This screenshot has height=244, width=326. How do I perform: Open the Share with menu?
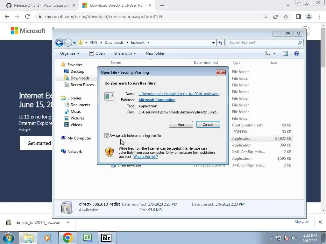(x=125, y=53)
